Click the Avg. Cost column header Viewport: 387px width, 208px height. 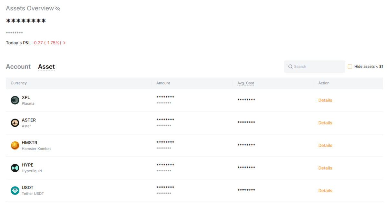[246, 83]
